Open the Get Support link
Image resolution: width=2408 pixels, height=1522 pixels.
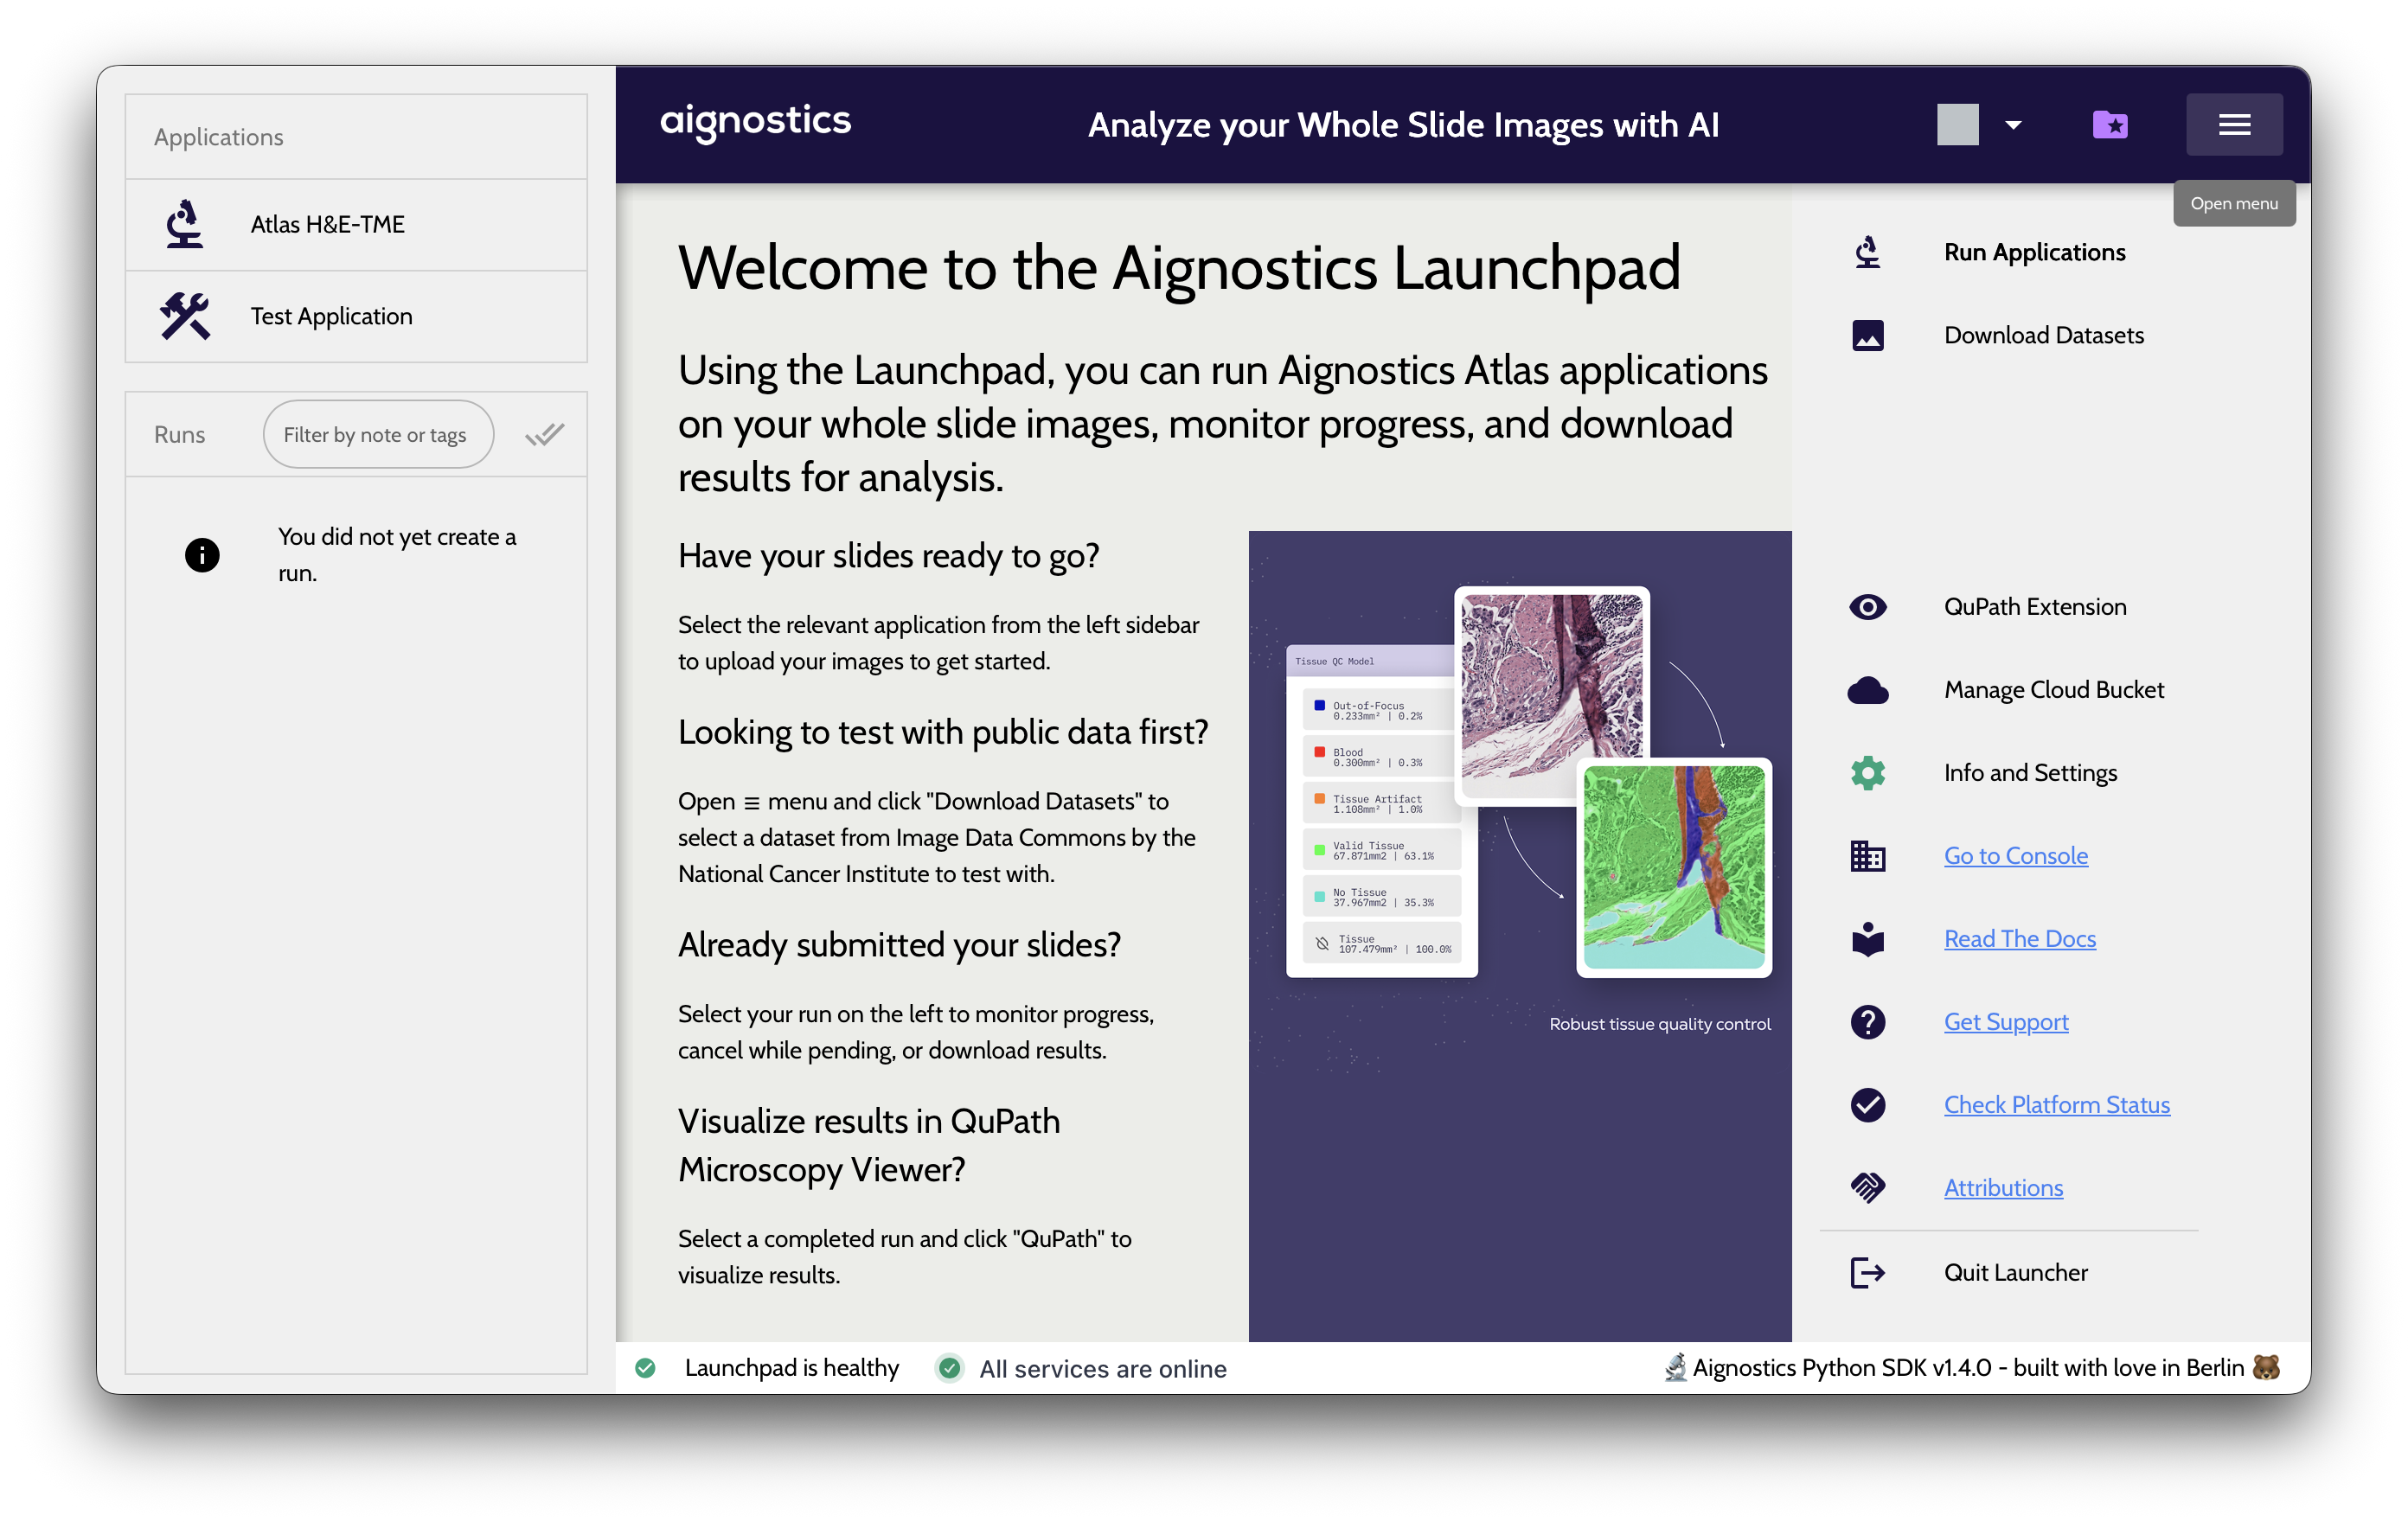click(x=2005, y=1021)
